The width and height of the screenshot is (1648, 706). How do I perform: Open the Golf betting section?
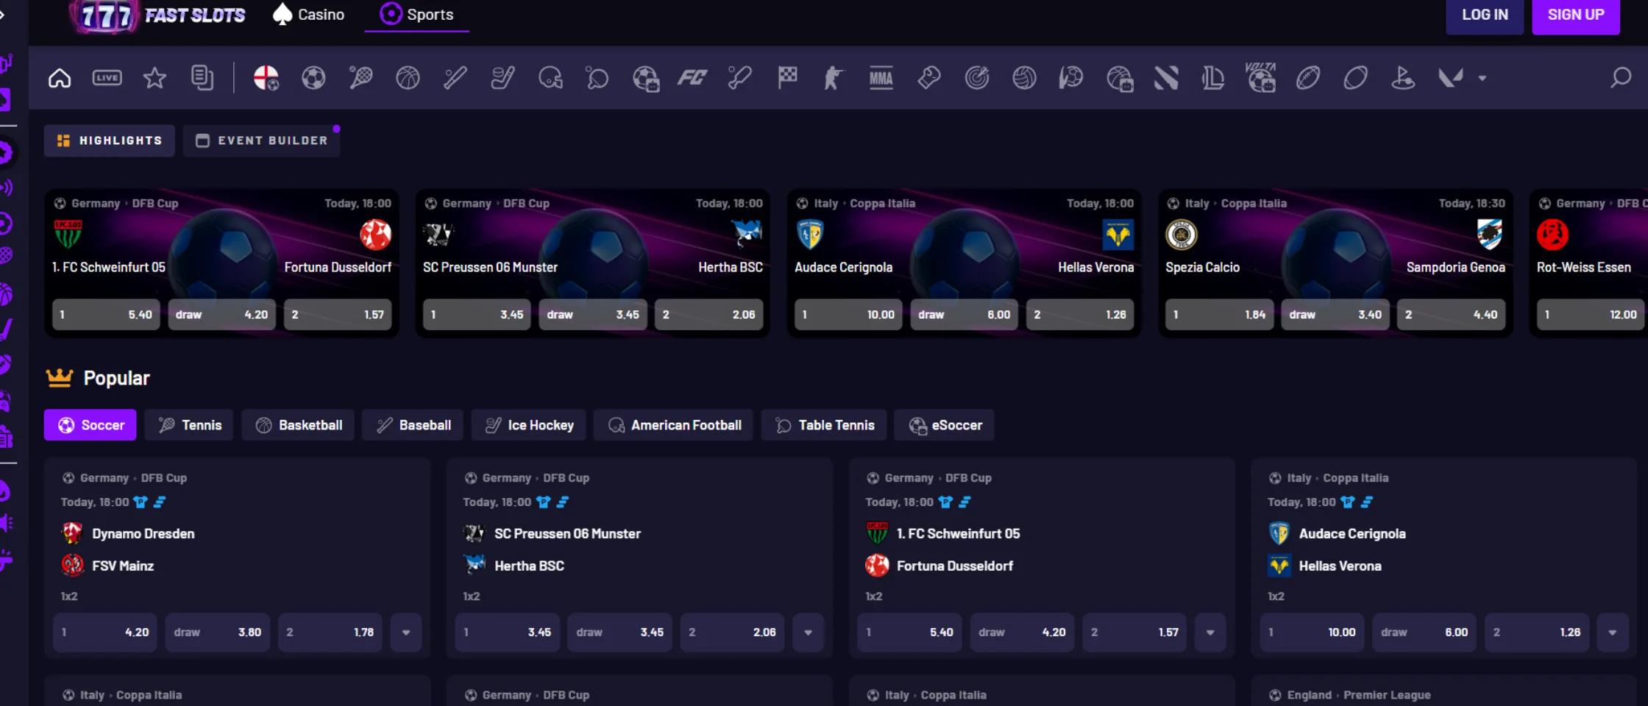tap(1404, 77)
